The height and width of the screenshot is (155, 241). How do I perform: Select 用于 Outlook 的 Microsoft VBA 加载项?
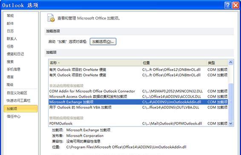coord(138,107)
